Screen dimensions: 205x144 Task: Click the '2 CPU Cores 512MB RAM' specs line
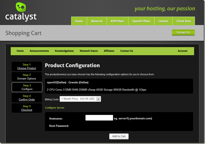click(x=97, y=90)
